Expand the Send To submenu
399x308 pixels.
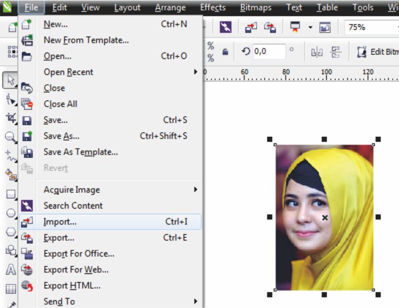pos(195,301)
